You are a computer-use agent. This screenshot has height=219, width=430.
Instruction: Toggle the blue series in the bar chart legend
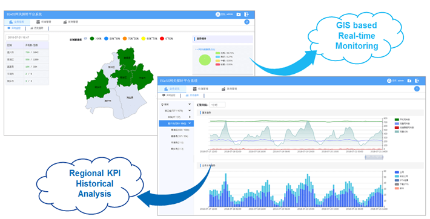[397, 172]
